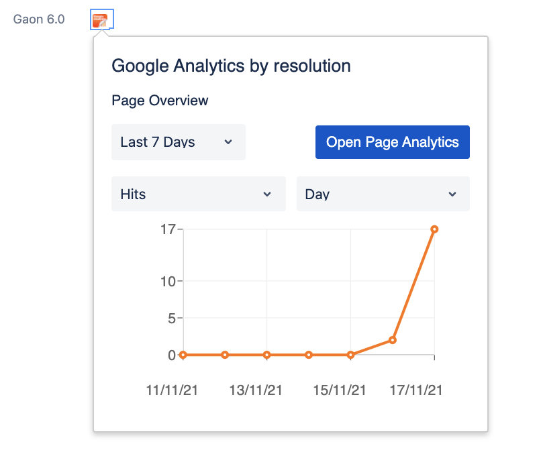Select the second-to-last data point on chart
This screenshot has width=541, height=456.
[392, 340]
